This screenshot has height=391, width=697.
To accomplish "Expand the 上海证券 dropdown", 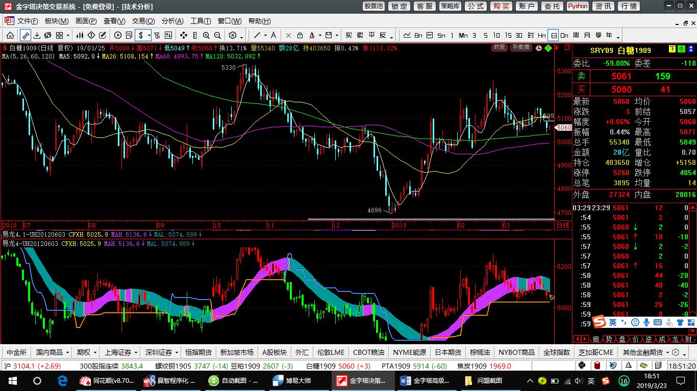I will coord(135,352).
